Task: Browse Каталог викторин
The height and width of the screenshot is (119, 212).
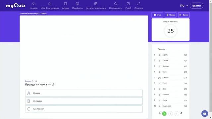Action: click(96, 6)
